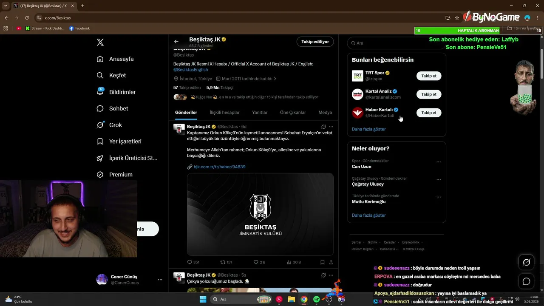Select the Gönderiler tab

pyautogui.click(x=186, y=113)
